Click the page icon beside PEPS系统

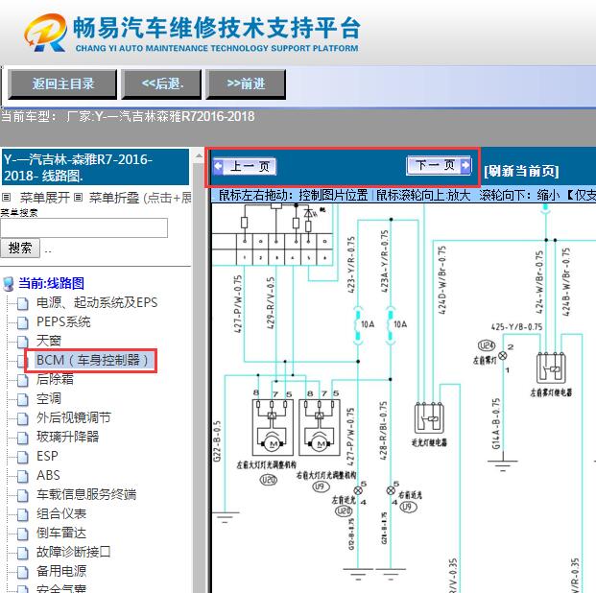click(x=23, y=322)
